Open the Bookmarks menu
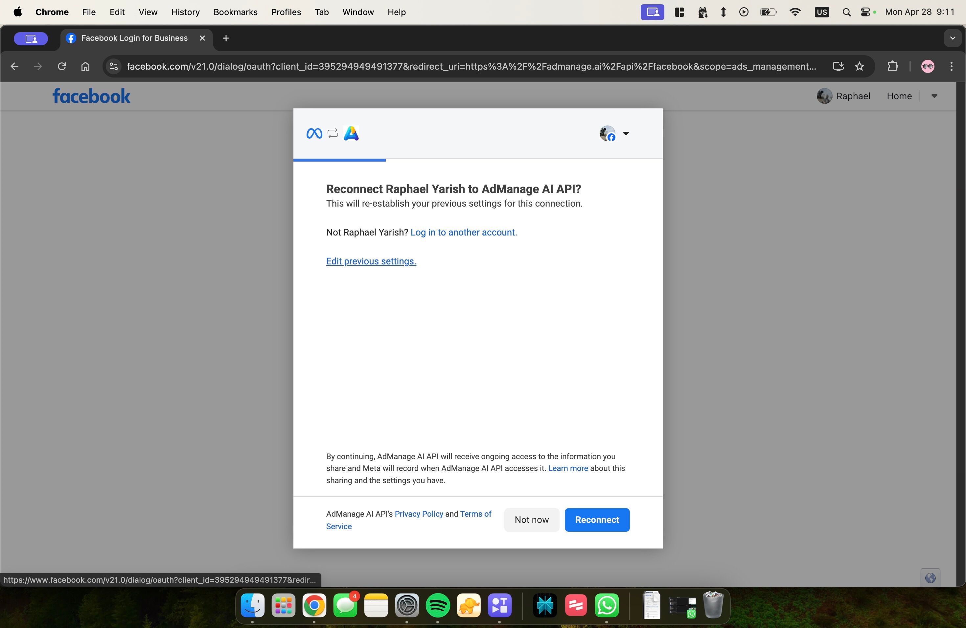 (x=235, y=12)
